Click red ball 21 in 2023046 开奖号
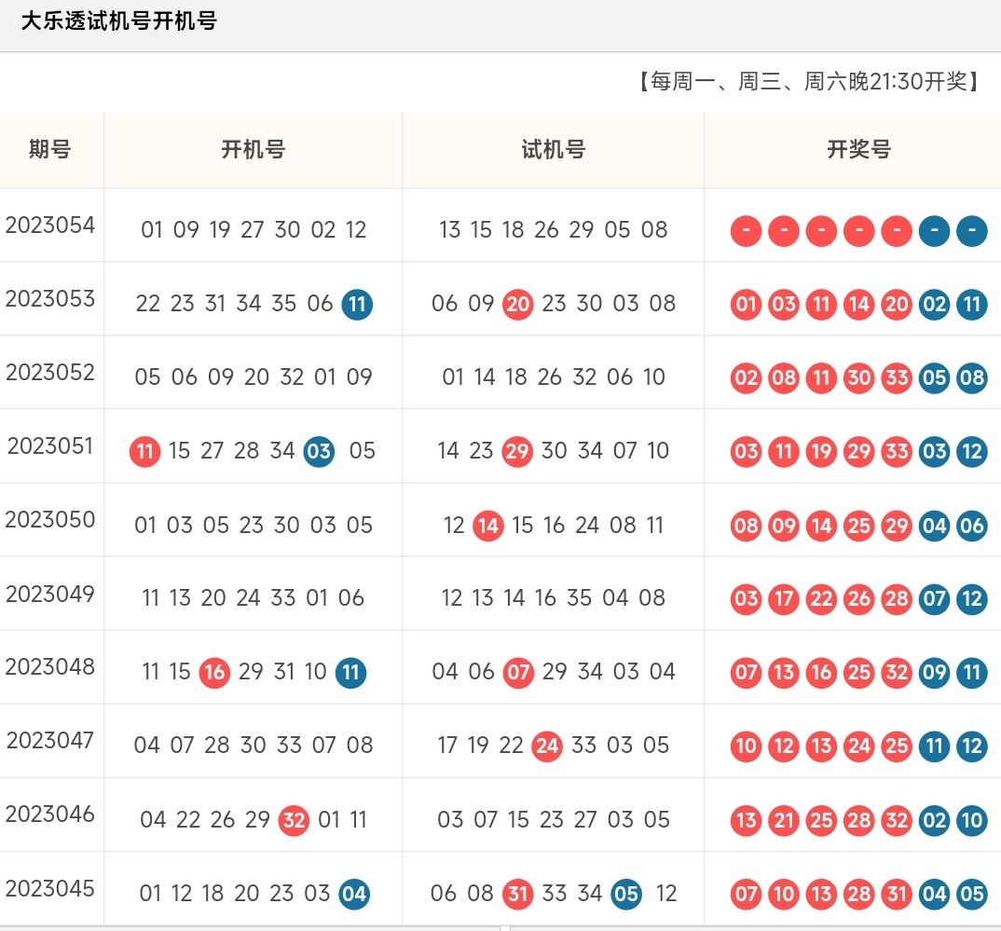 (783, 820)
